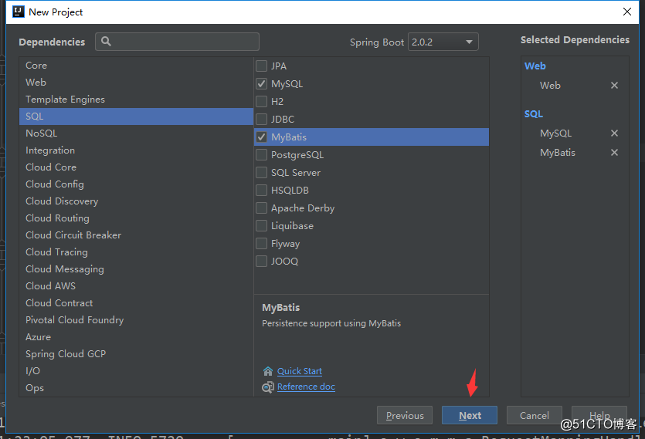645x439 pixels.
Task: Select MyBatis in Selected Dependencies list
Action: (x=558, y=153)
